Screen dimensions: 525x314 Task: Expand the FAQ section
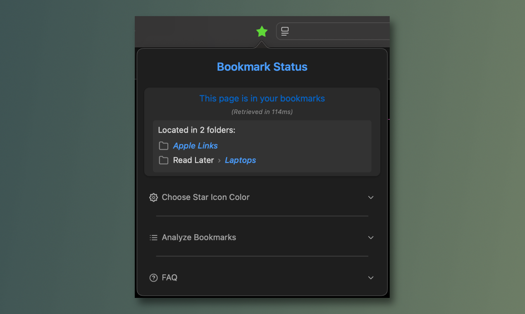click(x=370, y=278)
